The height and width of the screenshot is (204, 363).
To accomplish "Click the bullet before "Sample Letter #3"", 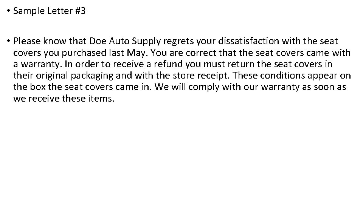I will coord(8,11).
